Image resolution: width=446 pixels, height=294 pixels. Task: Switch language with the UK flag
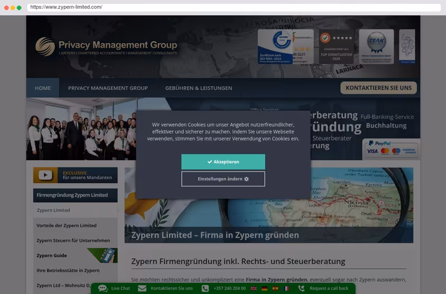click(254, 288)
